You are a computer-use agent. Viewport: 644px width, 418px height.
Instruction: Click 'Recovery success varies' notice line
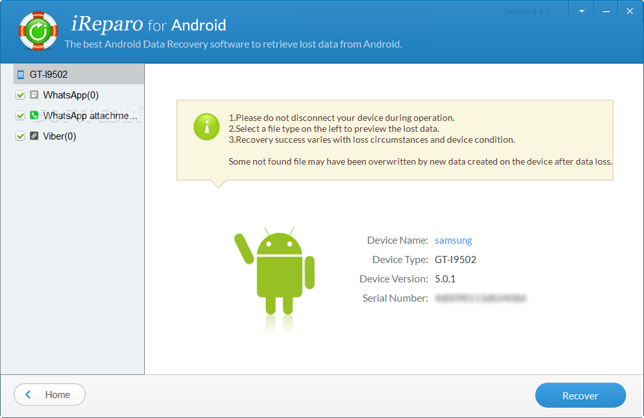pyautogui.click(x=372, y=140)
